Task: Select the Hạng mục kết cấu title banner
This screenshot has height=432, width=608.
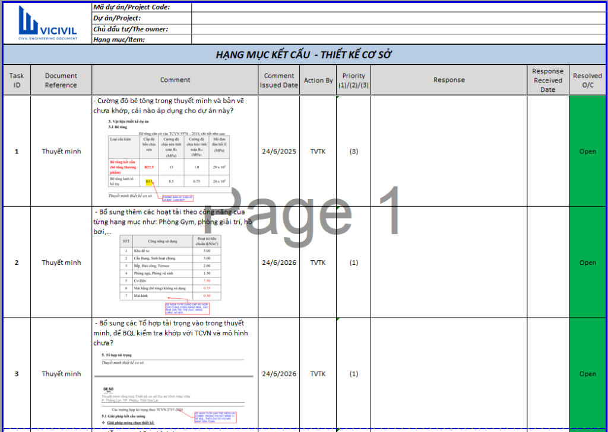Action: pyautogui.click(x=304, y=55)
